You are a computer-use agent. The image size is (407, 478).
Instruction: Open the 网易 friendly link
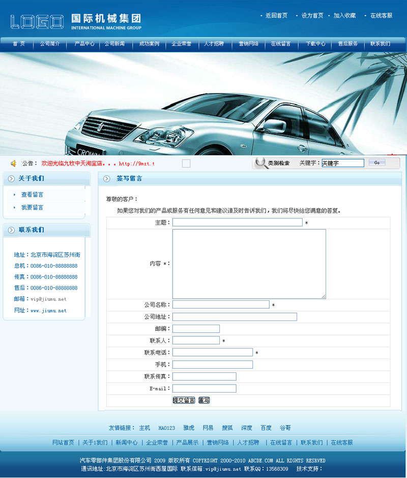coord(208,428)
